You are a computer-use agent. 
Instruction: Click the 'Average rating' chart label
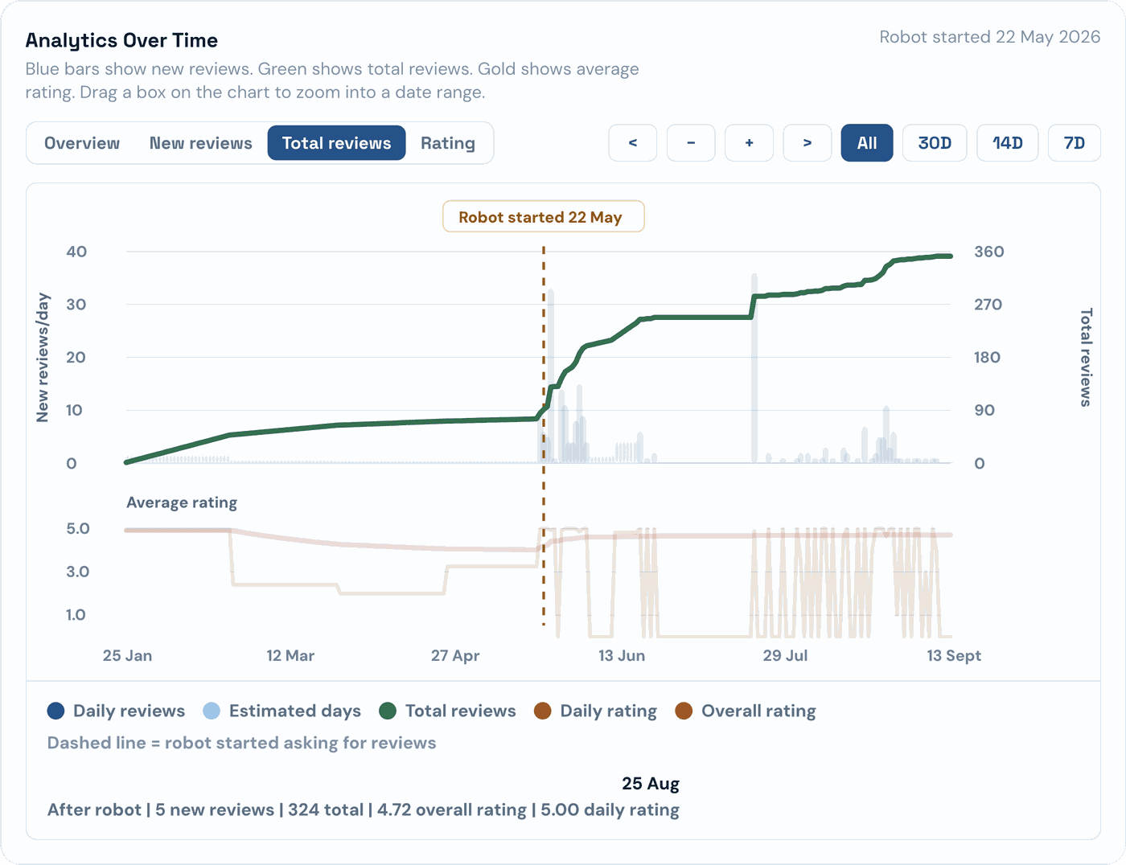(x=182, y=502)
